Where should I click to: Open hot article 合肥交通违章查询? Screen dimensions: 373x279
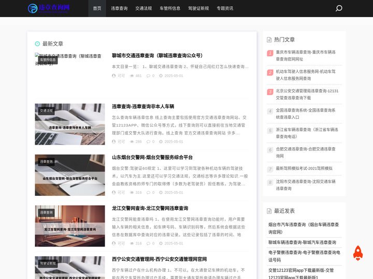pos(306,152)
